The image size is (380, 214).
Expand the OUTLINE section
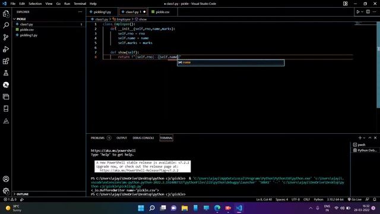(x=23, y=194)
